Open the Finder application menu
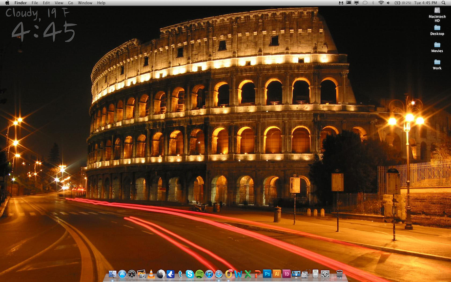The width and height of the screenshot is (451, 282). 20,3
